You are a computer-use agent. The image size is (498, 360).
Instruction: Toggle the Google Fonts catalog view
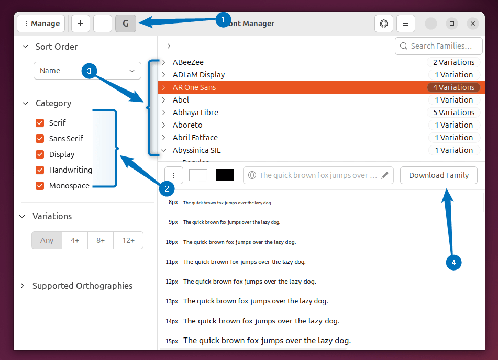coord(125,23)
